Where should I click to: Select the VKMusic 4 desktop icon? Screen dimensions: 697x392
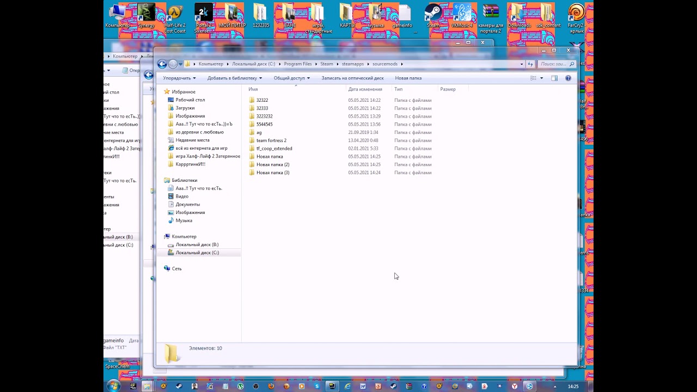tap(462, 16)
